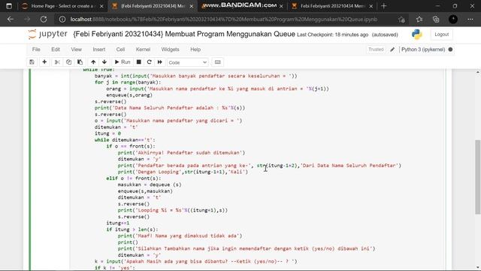Open the Insert menu
The width and height of the screenshot is (481, 271).
click(98, 49)
